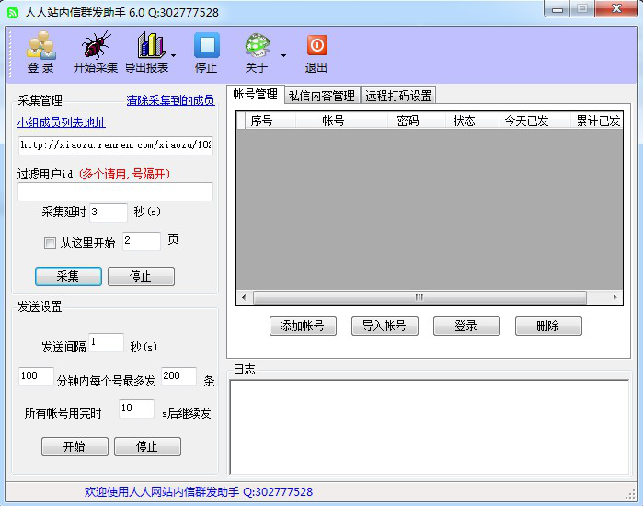Click 登录 button below account table
Image resolution: width=643 pixels, height=506 pixels.
click(466, 326)
